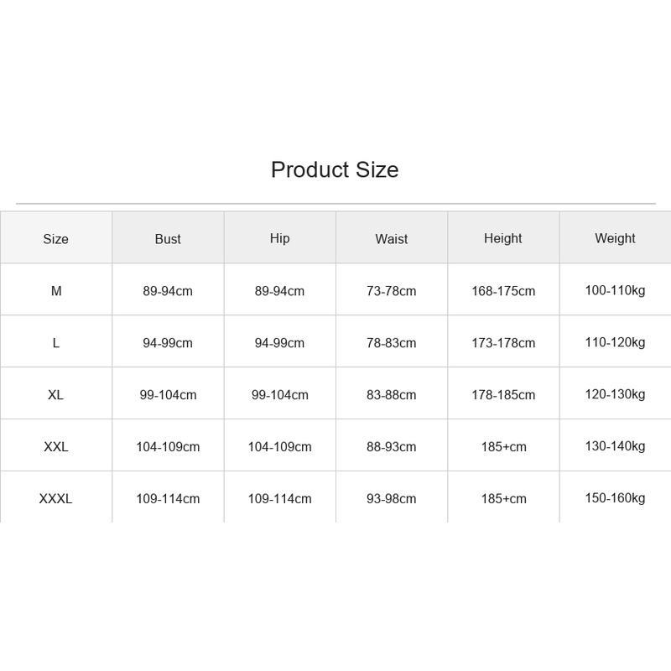Screen dimensions: 671x671
Task: Click the Hip column header
Action: pyautogui.click(x=279, y=238)
